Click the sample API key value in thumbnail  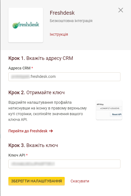point(110,108)
